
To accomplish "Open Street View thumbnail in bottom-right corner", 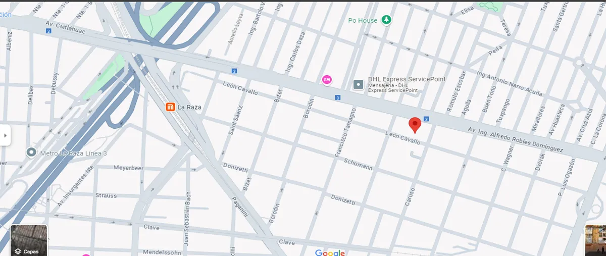I will (x=596, y=240).
